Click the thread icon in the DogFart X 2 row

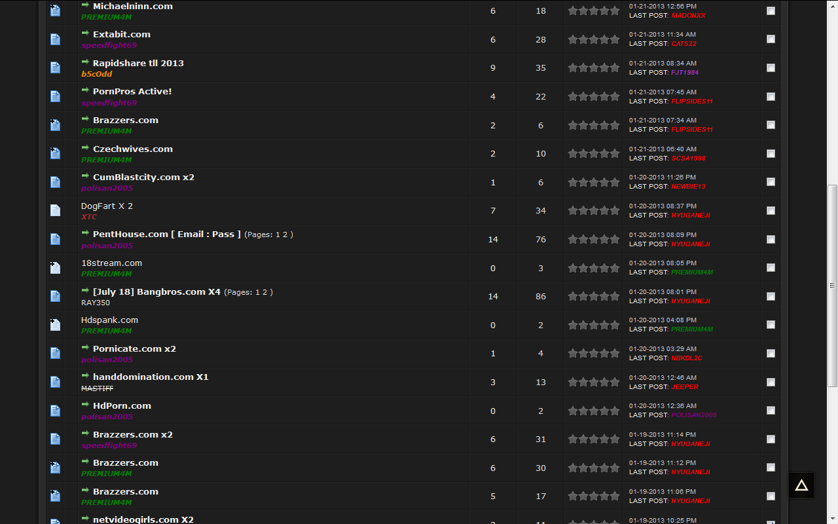click(55, 211)
